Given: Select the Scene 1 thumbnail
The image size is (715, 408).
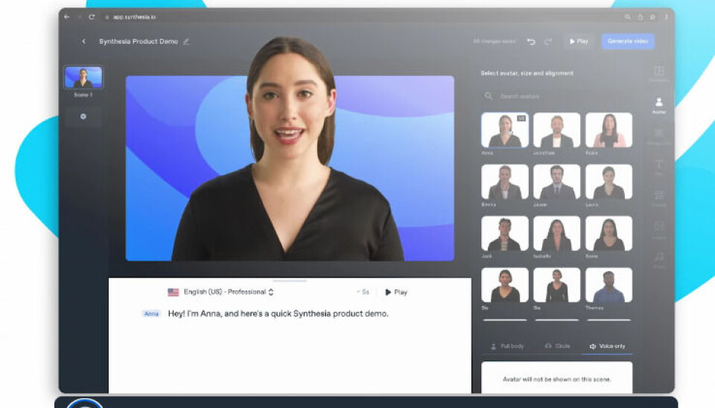Looking at the screenshot, I should (x=83, y=77).
